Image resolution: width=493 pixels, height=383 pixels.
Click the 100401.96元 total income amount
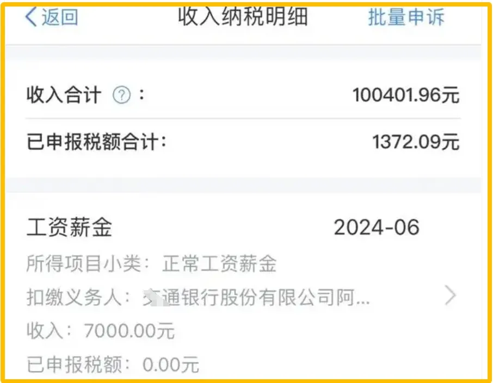405,95
